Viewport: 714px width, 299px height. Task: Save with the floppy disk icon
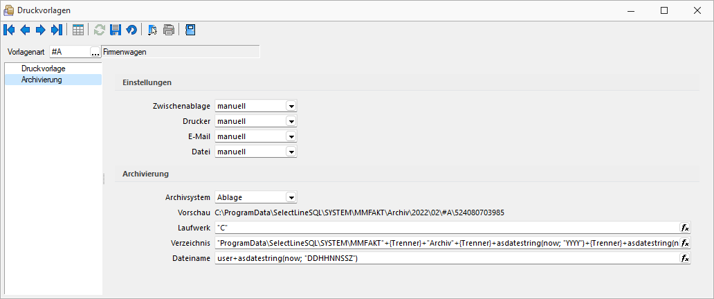click(116, 30)
